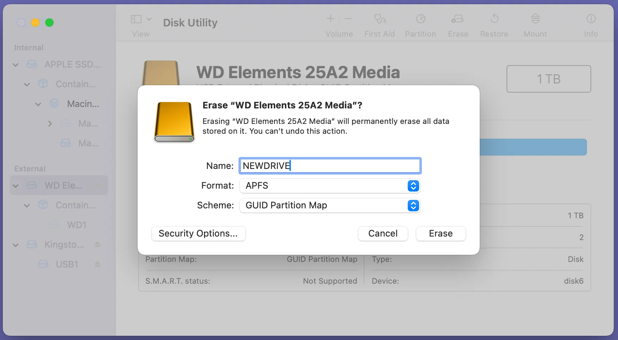Screen dimensions: 618x340
Task: Collapse the APPLE SSD disk tree
Action: [16, 65]
